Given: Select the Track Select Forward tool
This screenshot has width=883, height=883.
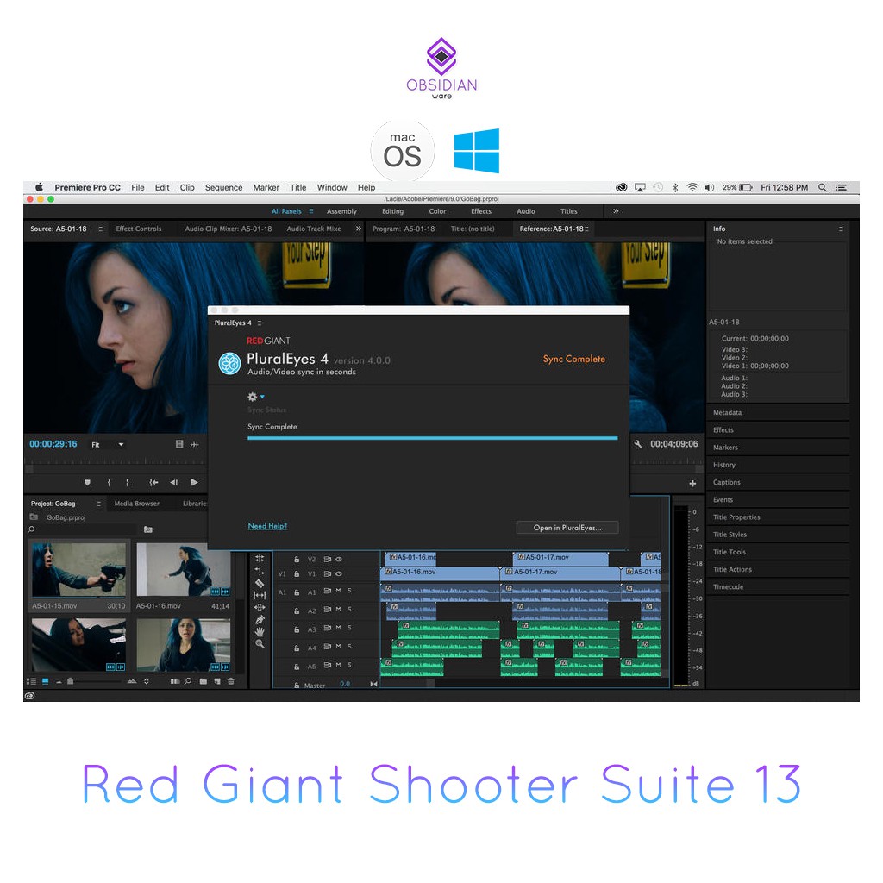Looking at the screenshot, I should pyautogui.click(x=260, y=570).
